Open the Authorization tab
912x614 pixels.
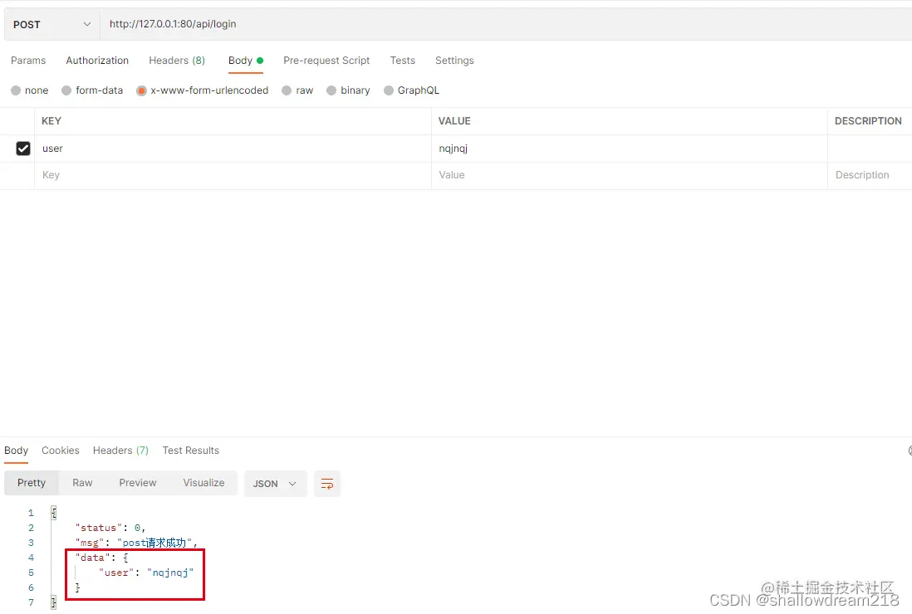point(97,61)
